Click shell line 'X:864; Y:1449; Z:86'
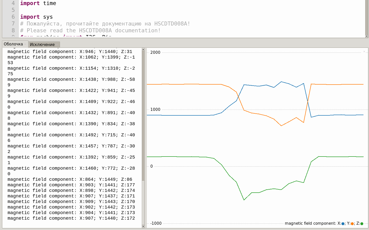 (x=70, y=179)
